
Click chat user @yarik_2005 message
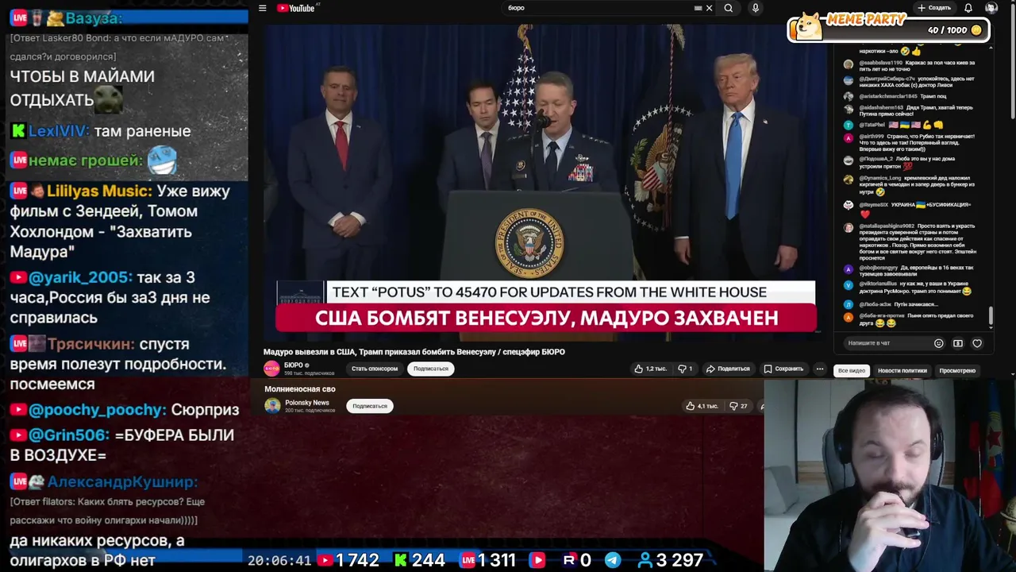tap(110, 297)
